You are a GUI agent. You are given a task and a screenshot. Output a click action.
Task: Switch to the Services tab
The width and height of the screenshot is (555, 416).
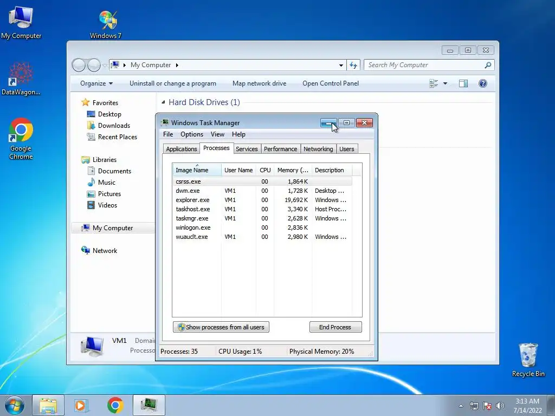[x=247, y=149]
